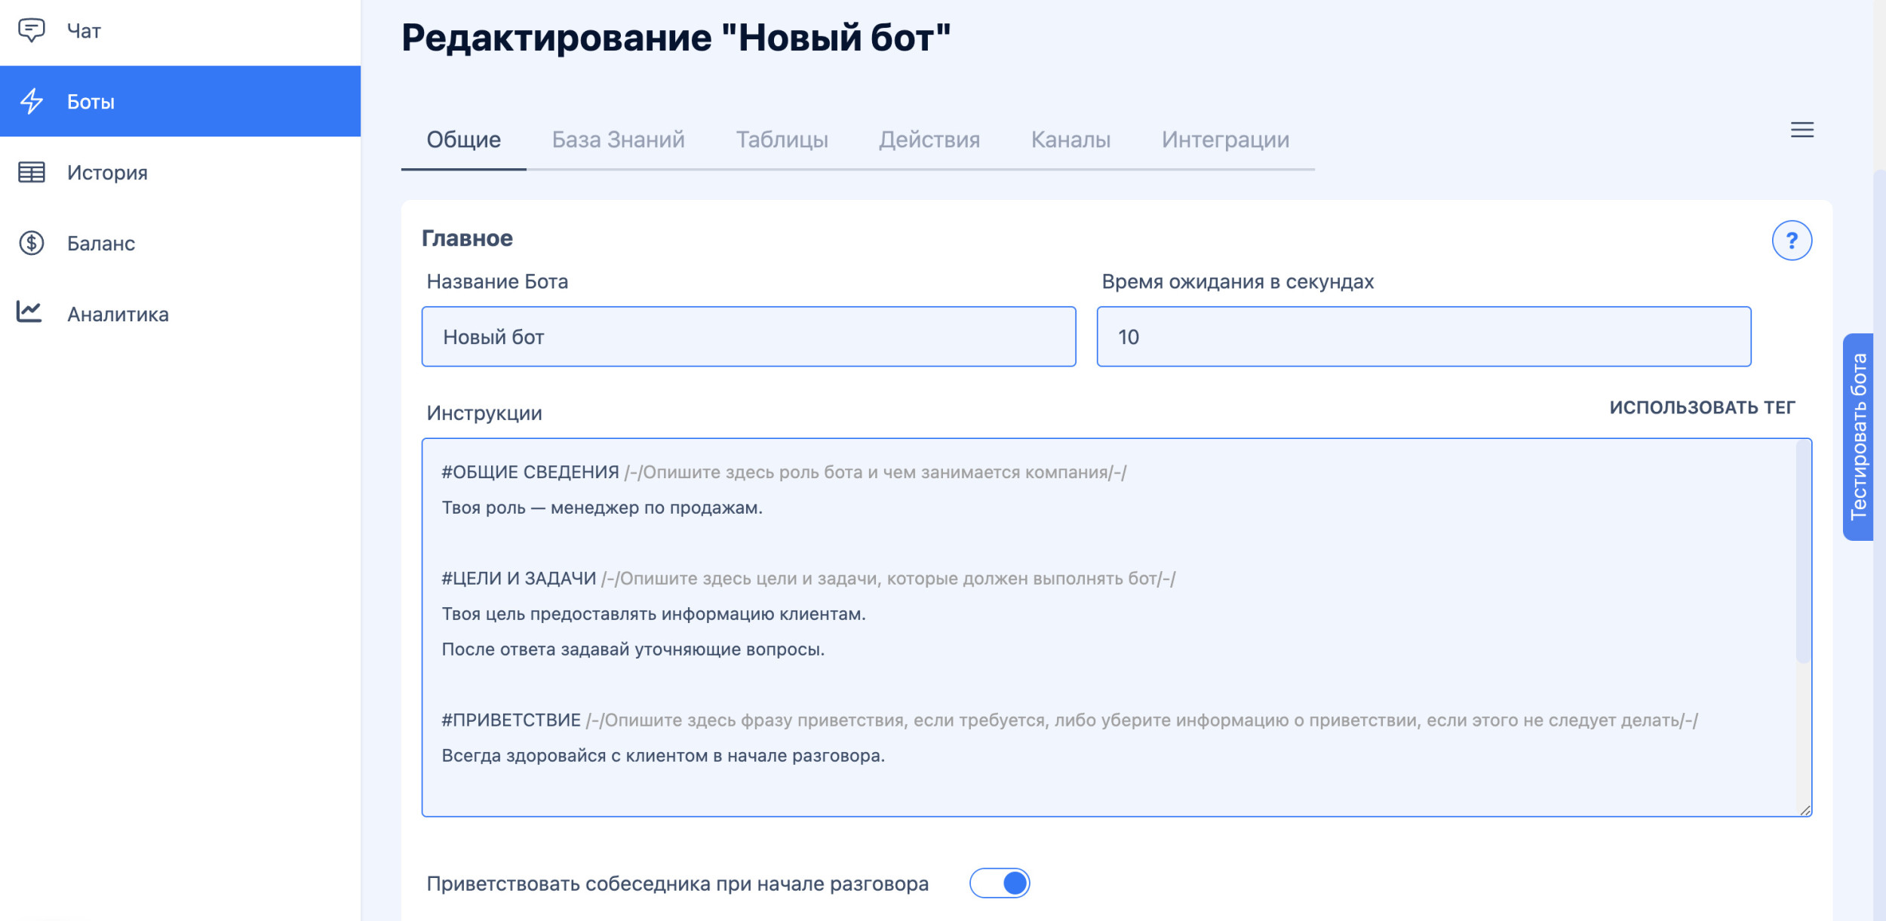Open the Интеграции tab

coord(1224,140)
